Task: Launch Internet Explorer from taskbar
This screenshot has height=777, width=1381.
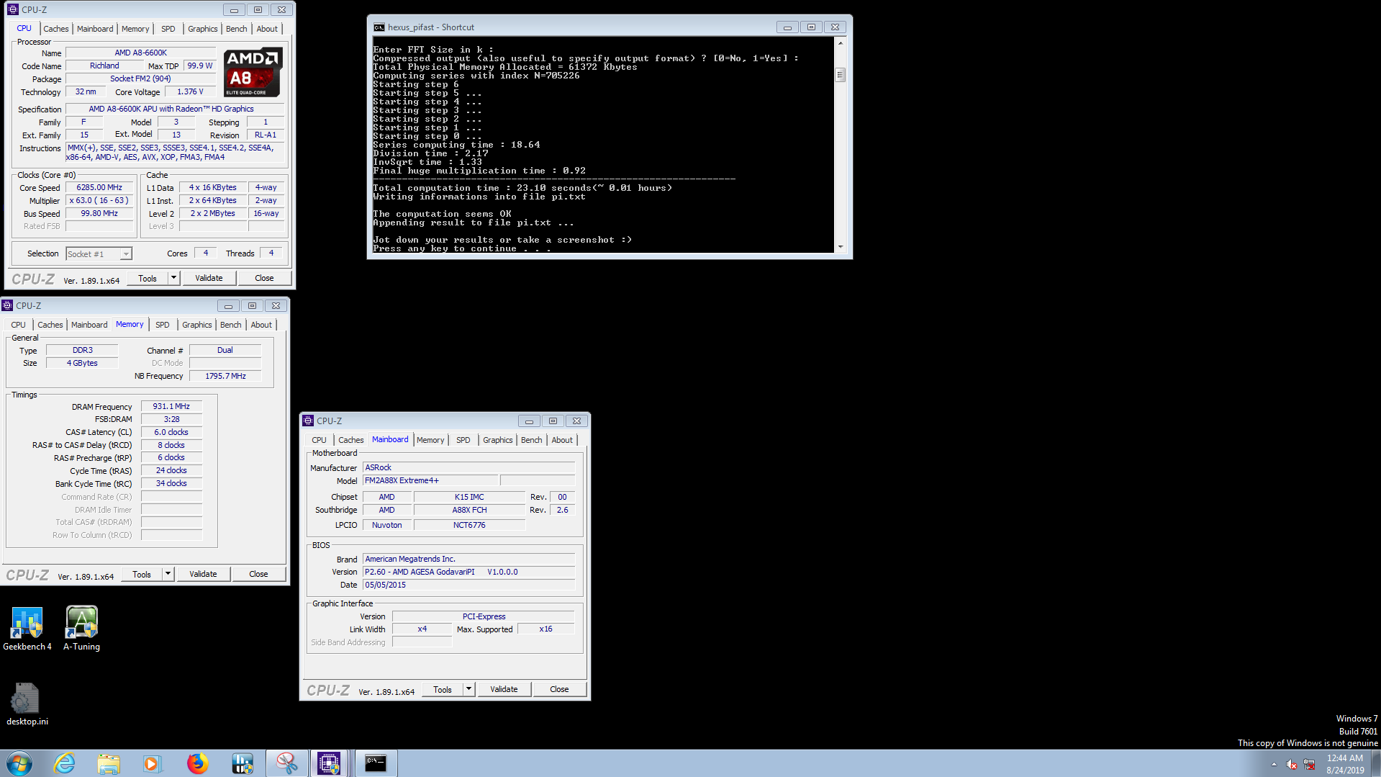Action: coord(65,763)
